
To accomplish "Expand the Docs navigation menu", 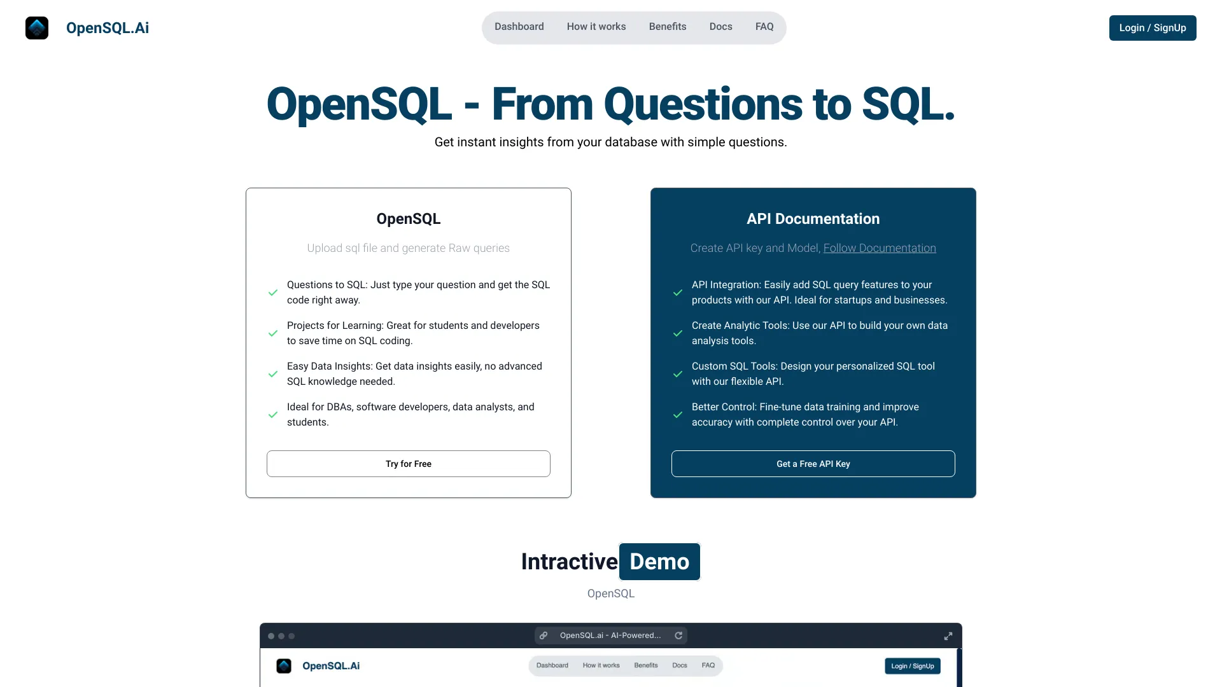I will pyautogui.click(x=720, y=26).
